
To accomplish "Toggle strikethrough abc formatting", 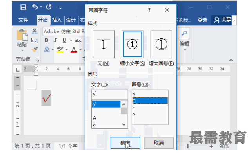I will point(78,41).
